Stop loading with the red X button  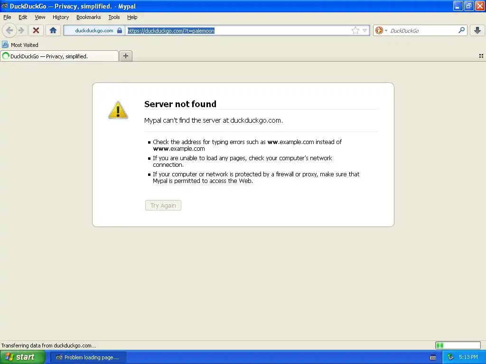(x=36, y=30)
